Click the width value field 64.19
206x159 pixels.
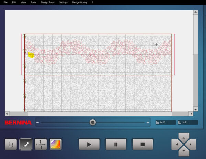(x=165, y=122)
